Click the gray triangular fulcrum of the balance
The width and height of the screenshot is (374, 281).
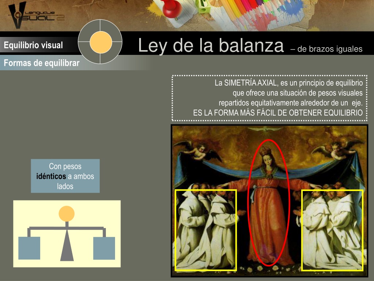coord(67,246)
